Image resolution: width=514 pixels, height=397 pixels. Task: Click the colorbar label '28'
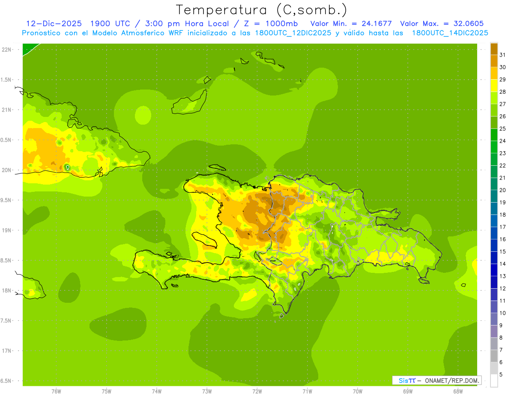tap(503, 91)
